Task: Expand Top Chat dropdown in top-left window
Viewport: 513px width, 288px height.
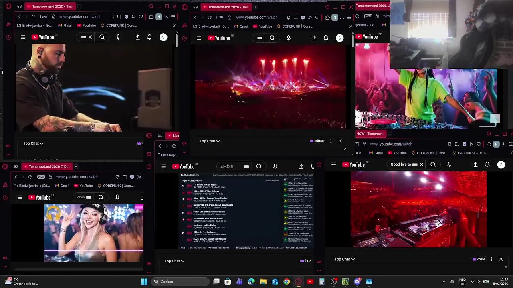Action: tap(33, 143)
